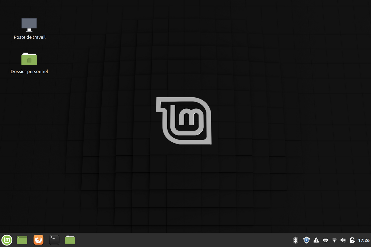Image resolution: width=371 pixels, height=247 pixels.
Task: Click the "Dossier personnel" label
Action: (x=29, y=72)
